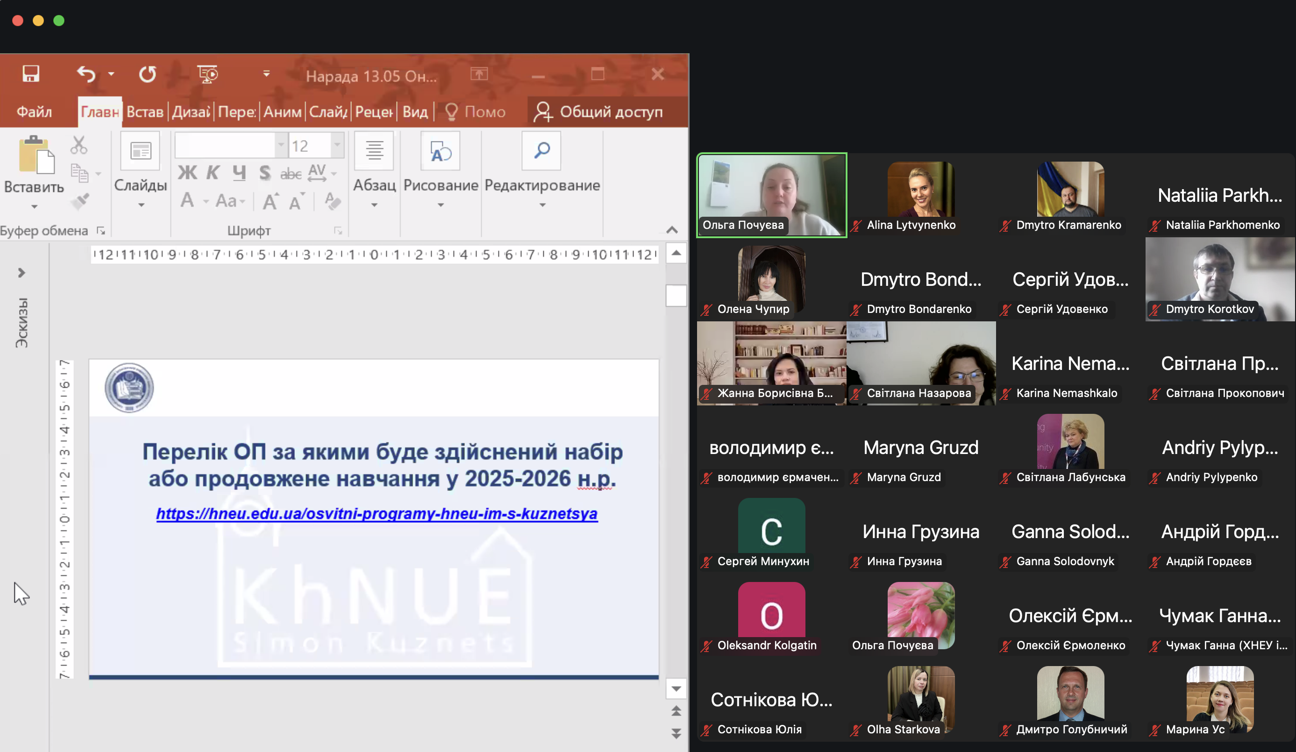Switch to the Переходы ribbon tab
Viewport: 1296px width, 752px height.
236,112
